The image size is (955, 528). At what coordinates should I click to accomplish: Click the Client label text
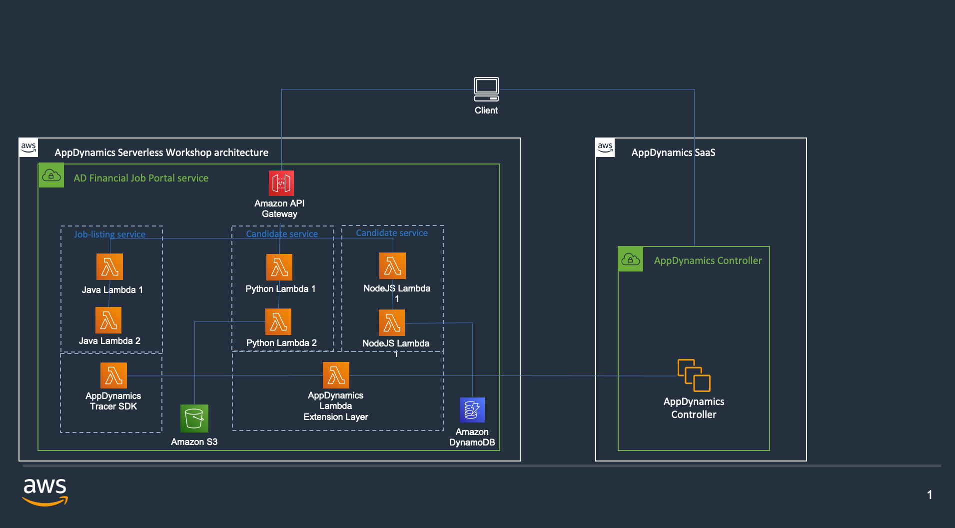click(486, 110)
